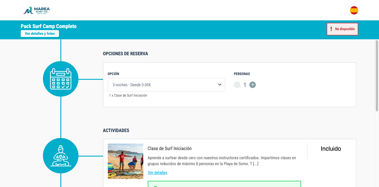Click the Actividades section heading

[116, 131]
